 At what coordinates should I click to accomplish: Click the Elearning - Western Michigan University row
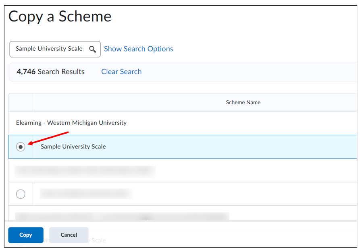click(x=71, y=123)
